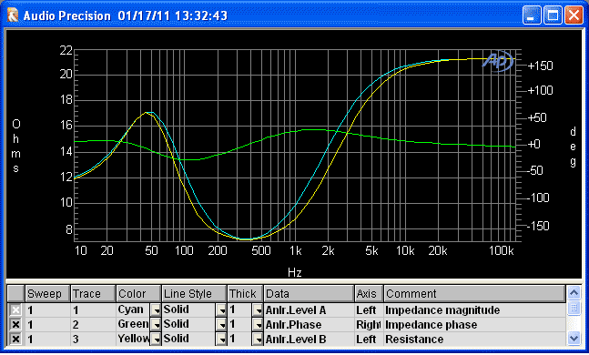Click the Audio Precision title bar icon
Image resolution: width=589 pixels, height=355 pixels.
point(13,15)
